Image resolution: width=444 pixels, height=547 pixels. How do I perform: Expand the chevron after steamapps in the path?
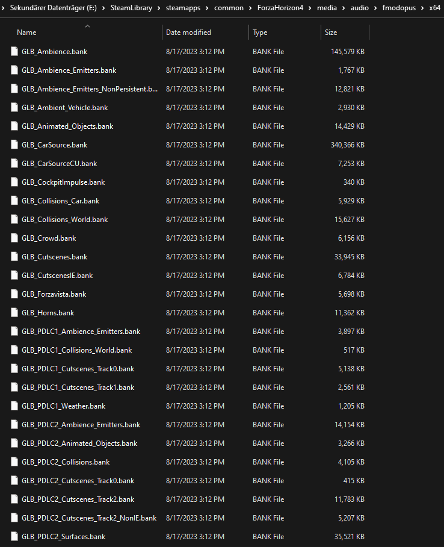207,8
